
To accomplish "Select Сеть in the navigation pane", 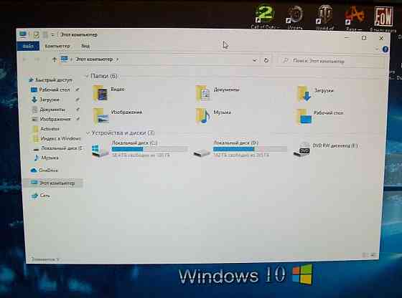I will click(x=40, y=196).
